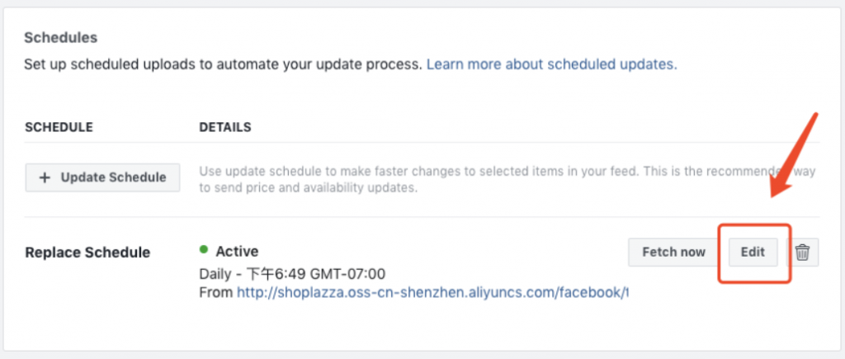Screen dimensions: 845x359
Task: Click the plus icon on Update Schedule
Action: point(45,178)
